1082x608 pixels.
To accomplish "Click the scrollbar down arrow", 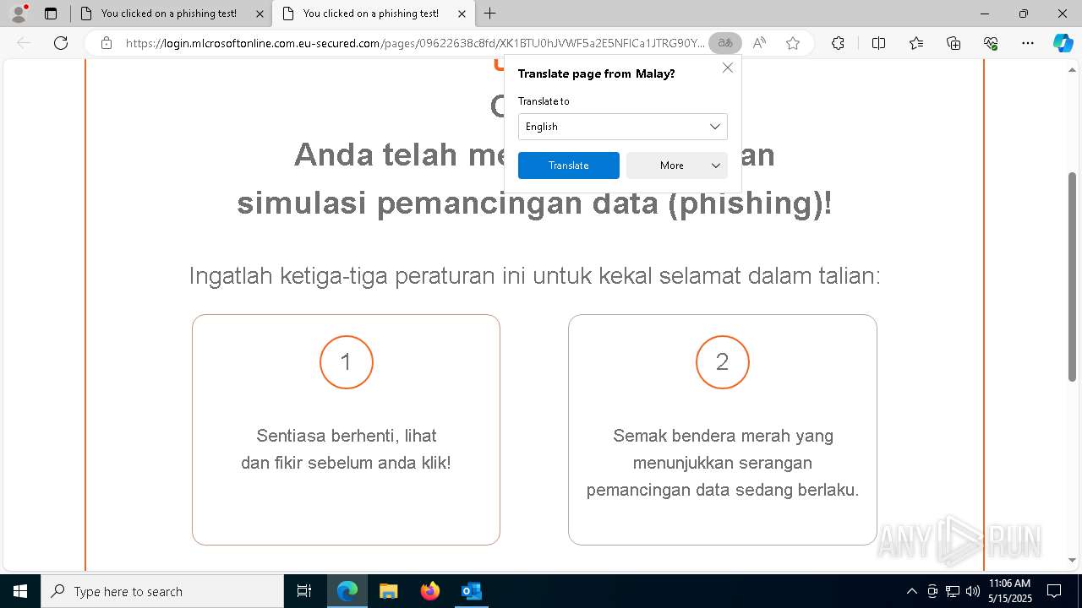I will [x=1072, y=560].
